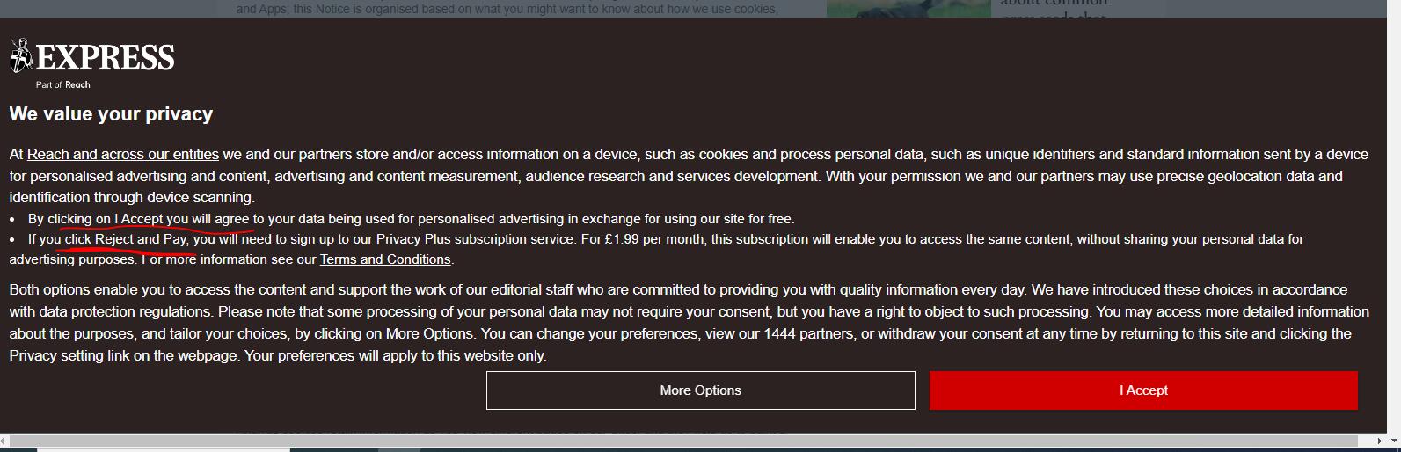Viewport: 1401px width, 452px height.
Task: Choose the More Options button
Action: (700, 390)
